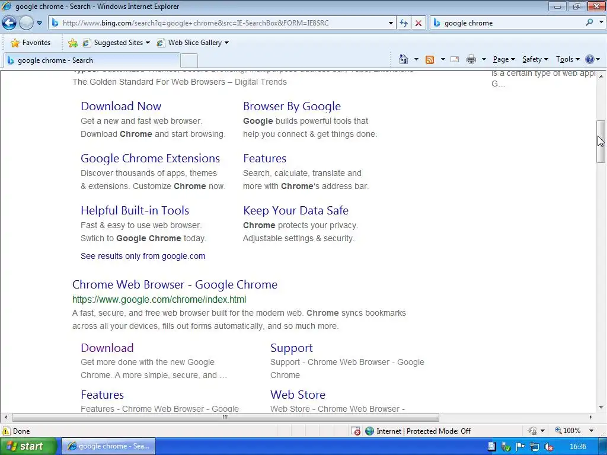Click google chrome - Sea... taskbar button
607x455 pixels.
click(x=109, y=447)
